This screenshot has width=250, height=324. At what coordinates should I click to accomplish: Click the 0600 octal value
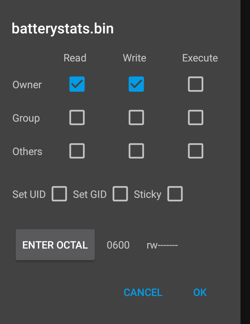pyautogui.click(x=118, y=245)
